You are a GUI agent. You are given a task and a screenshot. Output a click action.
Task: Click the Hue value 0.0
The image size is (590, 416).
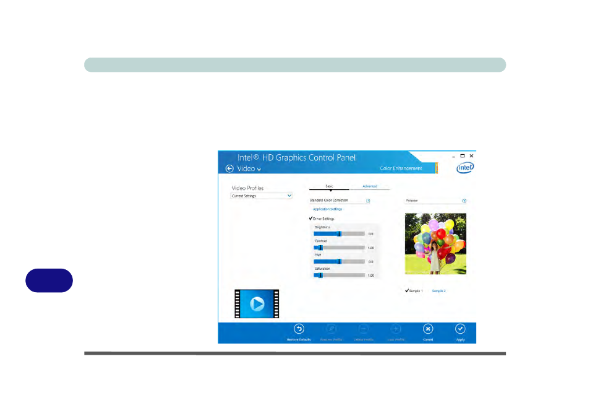[x=371, y=262]
